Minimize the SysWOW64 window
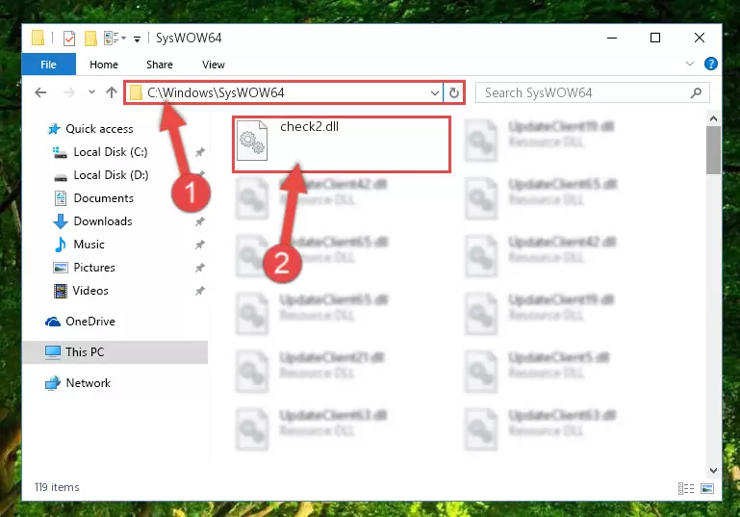 (x=612, y=38)
